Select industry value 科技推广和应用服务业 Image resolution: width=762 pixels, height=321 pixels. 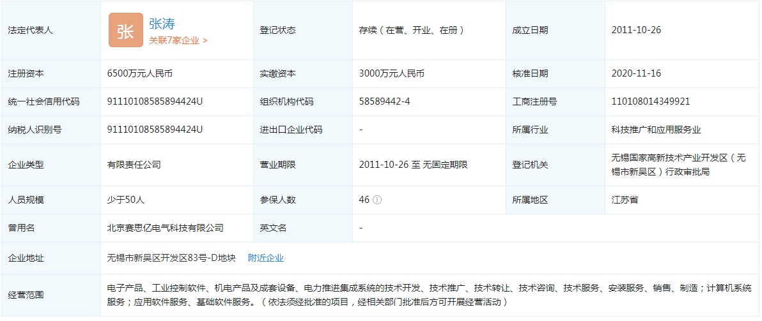(x=656, y=130)
